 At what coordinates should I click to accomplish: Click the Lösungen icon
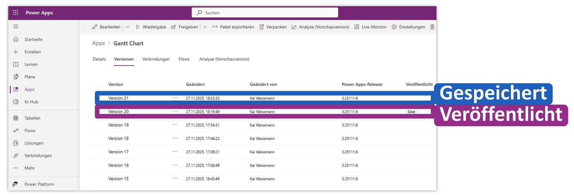(x=16, y=143)
